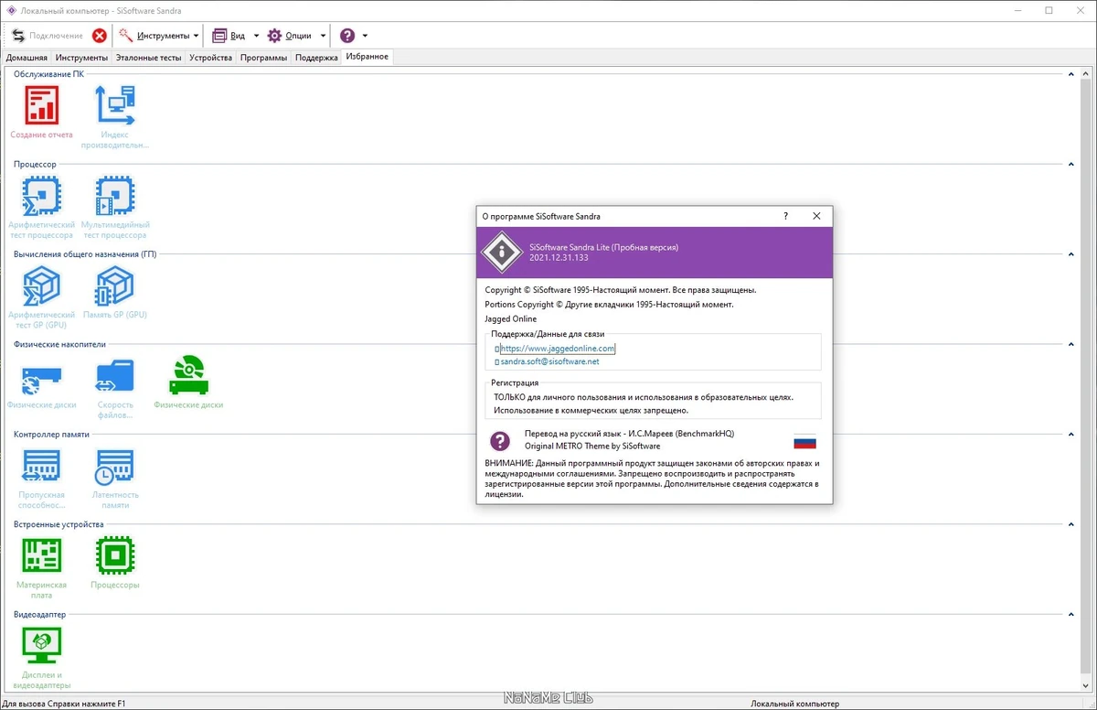Click 'Локальный компьютер' in status bar
The height and width of the screenshot is (710, 1097).
[794, 704]
